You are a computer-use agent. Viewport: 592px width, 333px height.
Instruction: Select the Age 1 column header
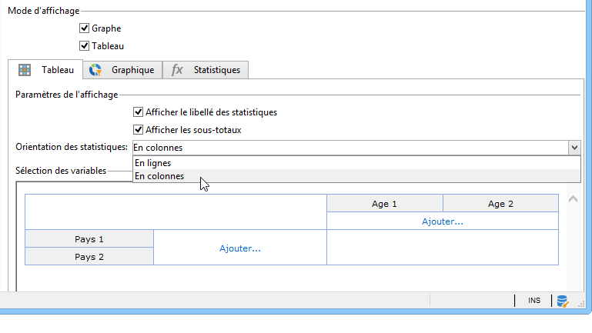click(x=384, y=204)
